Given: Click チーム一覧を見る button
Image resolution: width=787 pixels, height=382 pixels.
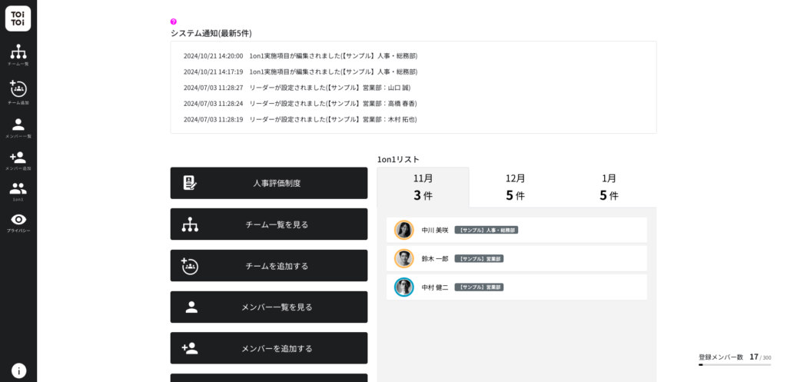Looking at the screenshot, I should tap(269, 224).
